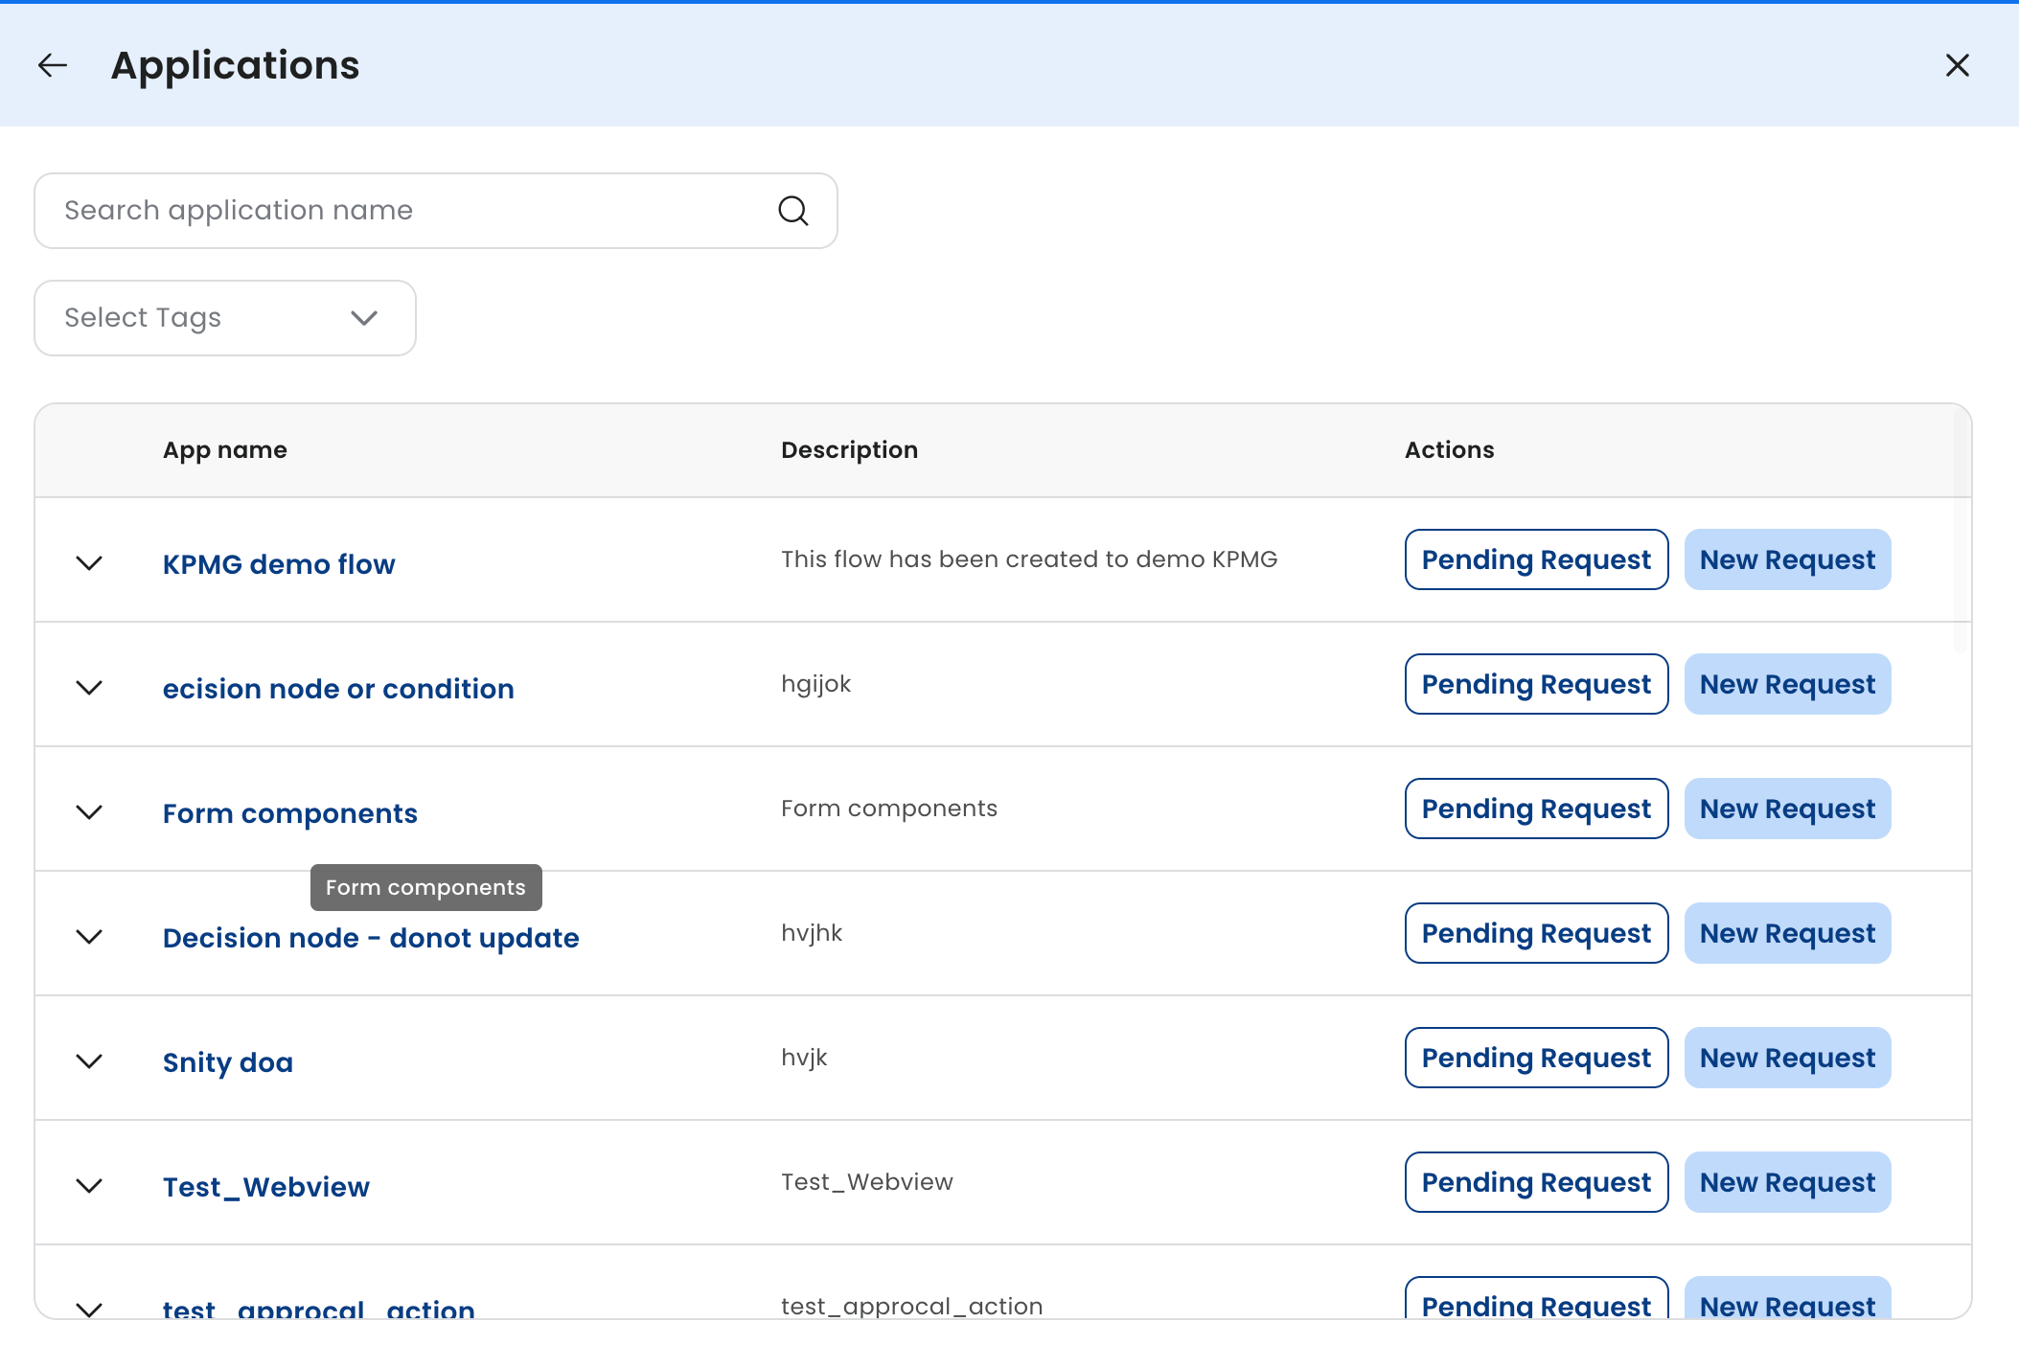This screenshot has width=2019, height=1368.
Task: Open the Select Tags dropdown
Action: pos(225,318)
